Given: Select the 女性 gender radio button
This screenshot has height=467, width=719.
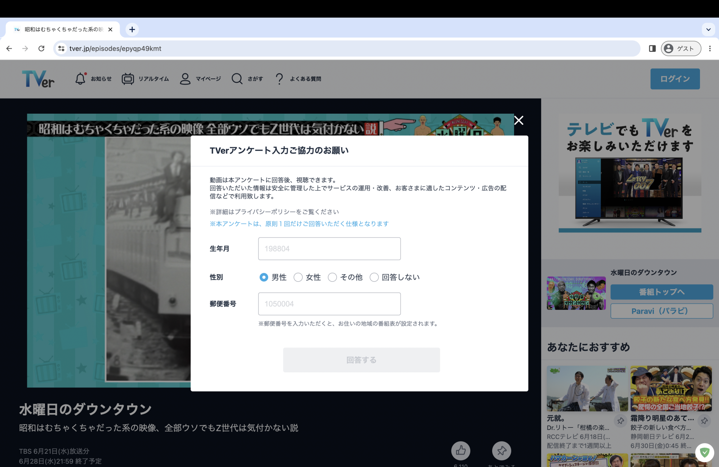Looking at the screenshot, I should click(298, 277).
